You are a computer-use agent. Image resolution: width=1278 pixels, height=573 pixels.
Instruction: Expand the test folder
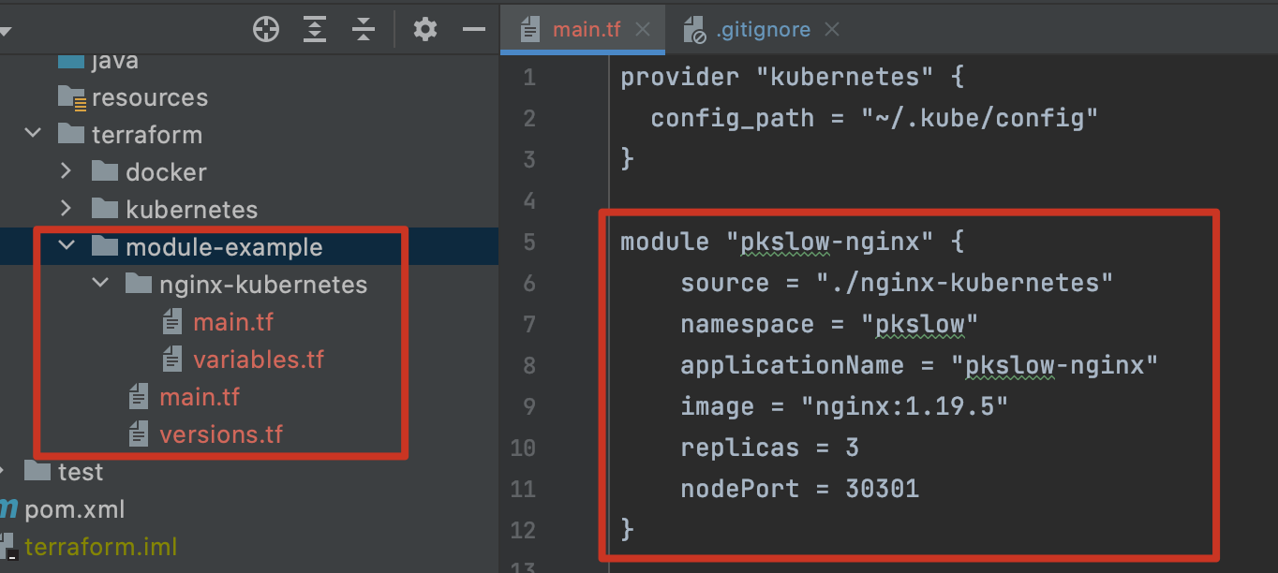(4, 471)
